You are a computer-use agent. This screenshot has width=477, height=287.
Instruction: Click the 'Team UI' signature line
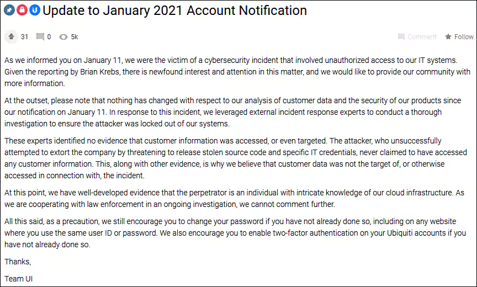[x=18, y=279]
